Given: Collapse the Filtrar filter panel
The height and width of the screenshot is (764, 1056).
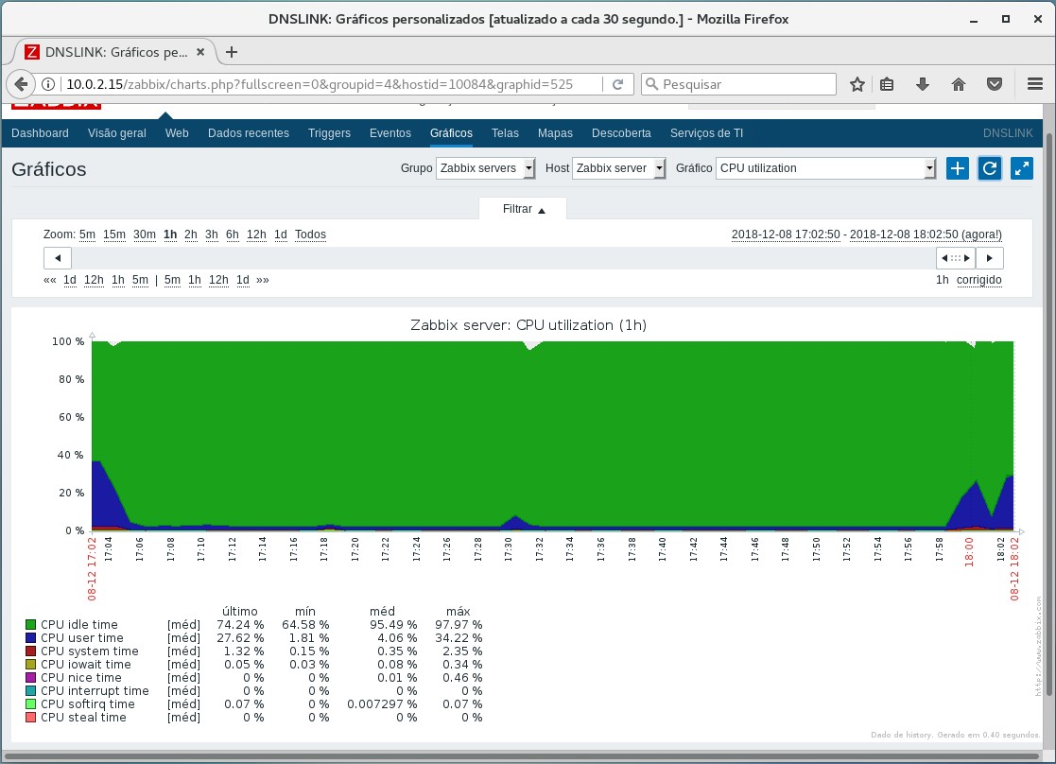Looking at the screenshot, I should (524, 209).
